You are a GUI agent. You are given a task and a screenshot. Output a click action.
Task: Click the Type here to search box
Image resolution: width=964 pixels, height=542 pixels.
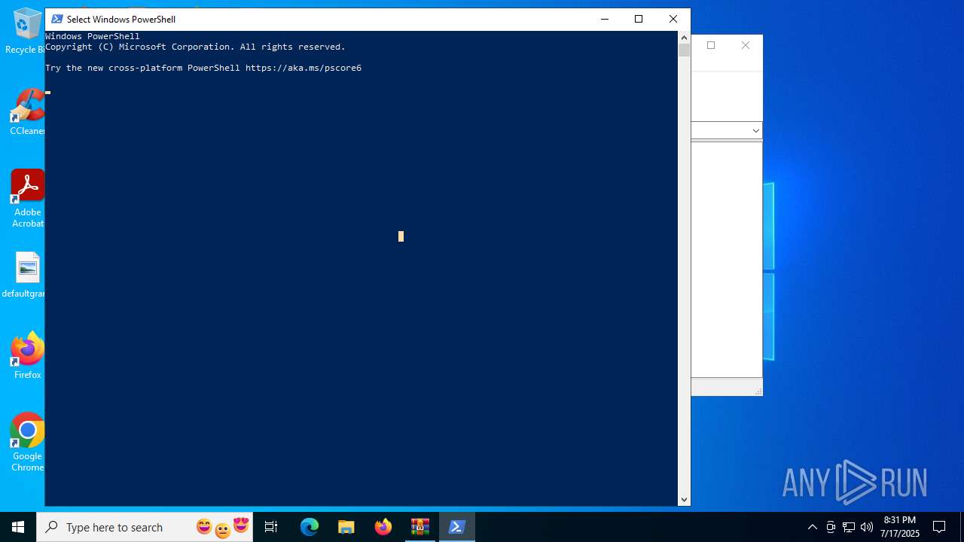(145, 527)
